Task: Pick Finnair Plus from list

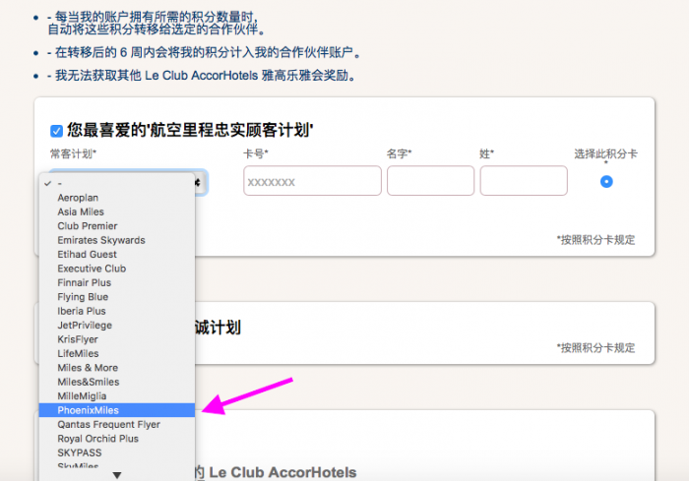Action: point(117,282)
